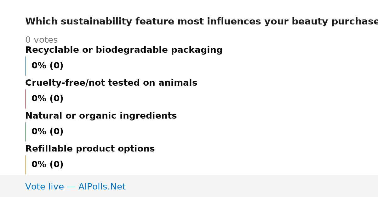Screen dimensions: 378x197
Task: Select Recyclable or biodegradable packaging option
Action: (x=124, y=50)
